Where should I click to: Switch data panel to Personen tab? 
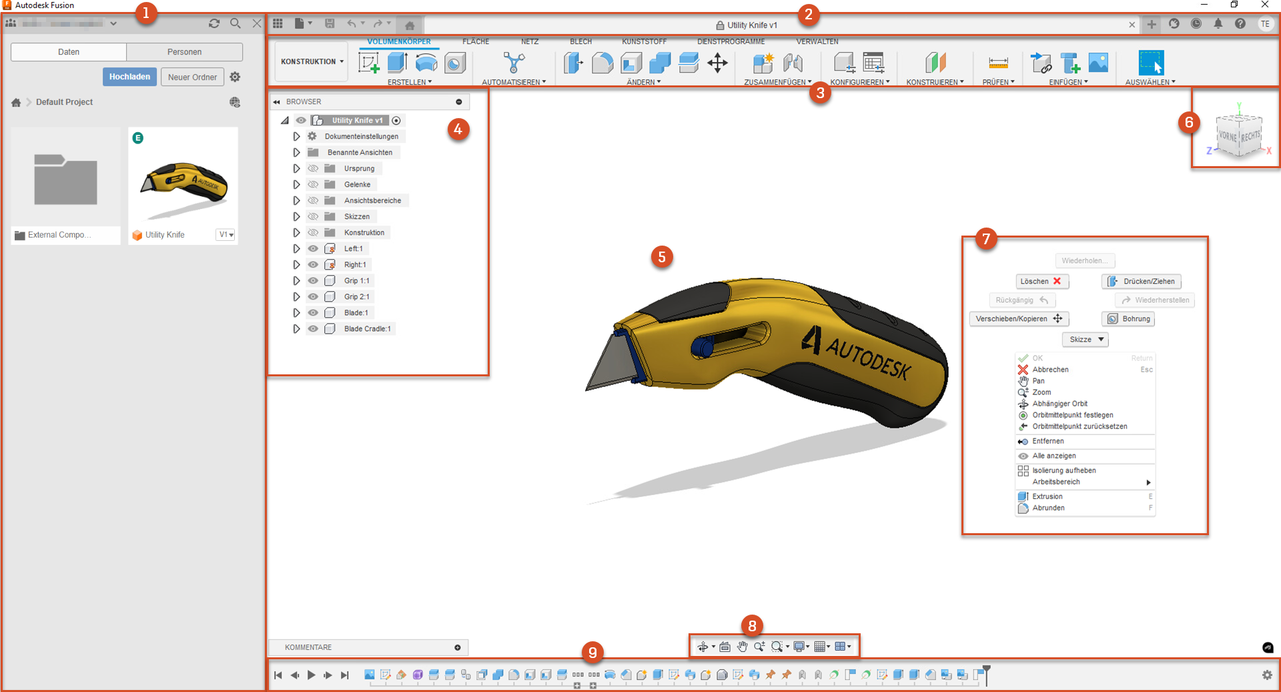[x=185, y=52]
